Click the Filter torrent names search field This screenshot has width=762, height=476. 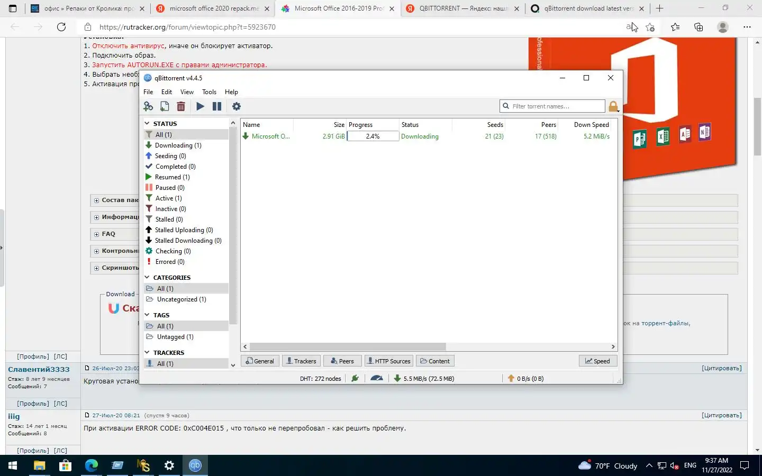click(x=552, y=106)
